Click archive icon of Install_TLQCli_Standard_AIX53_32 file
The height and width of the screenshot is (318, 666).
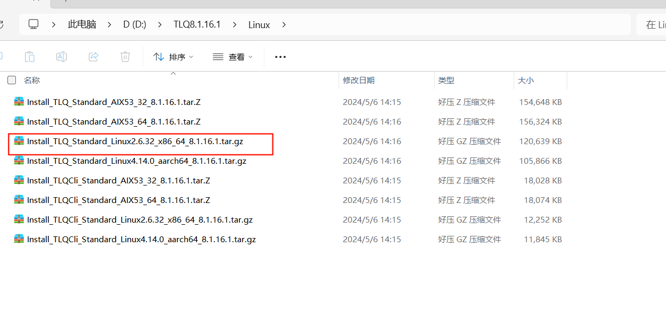(x=19, y=180)
